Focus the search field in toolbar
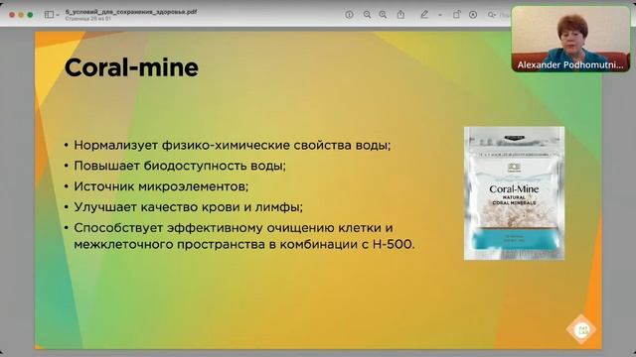Screen dimensions: 636x357 [x=499, y=15]
